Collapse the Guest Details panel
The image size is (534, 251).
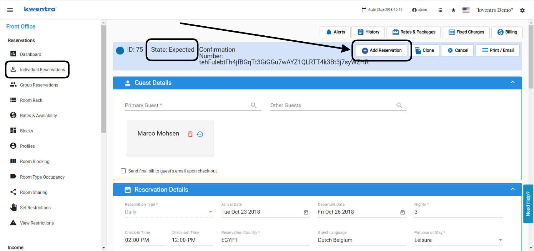513,82
